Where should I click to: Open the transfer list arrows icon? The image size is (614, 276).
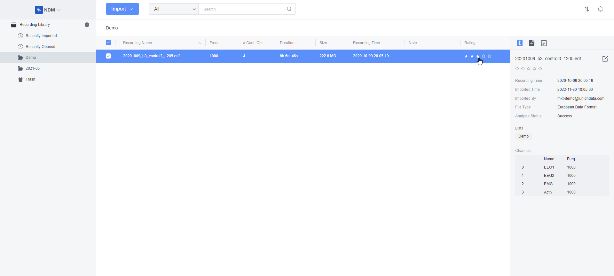click(586, 9)
